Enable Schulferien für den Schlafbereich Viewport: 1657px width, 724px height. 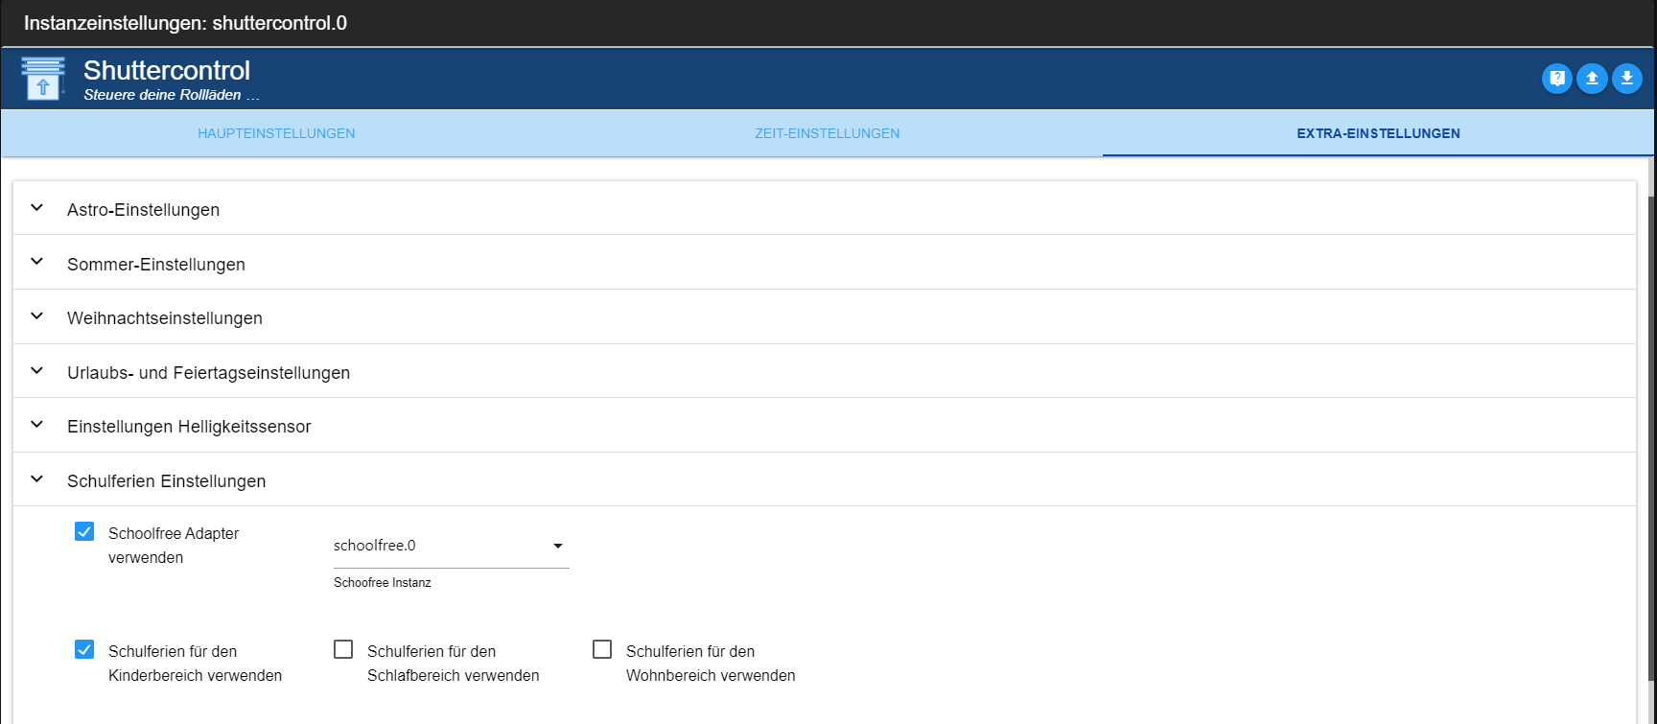343,649
